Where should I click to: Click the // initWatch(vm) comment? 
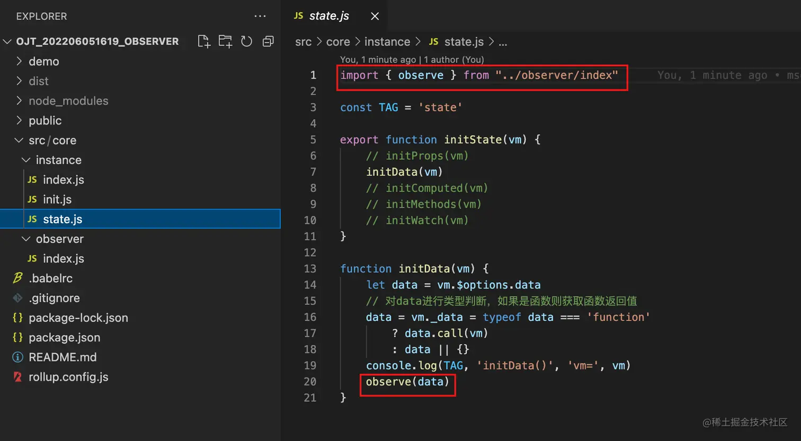coord(417,221)
